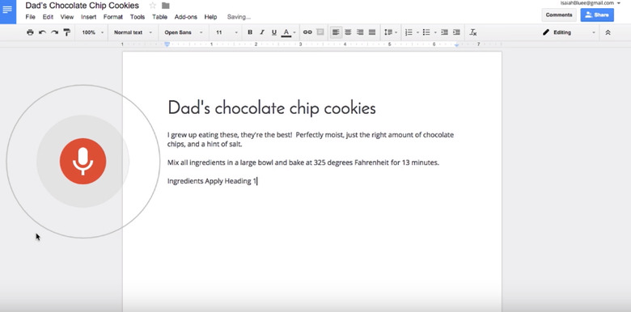Open the Format menu

click(113, 17)
